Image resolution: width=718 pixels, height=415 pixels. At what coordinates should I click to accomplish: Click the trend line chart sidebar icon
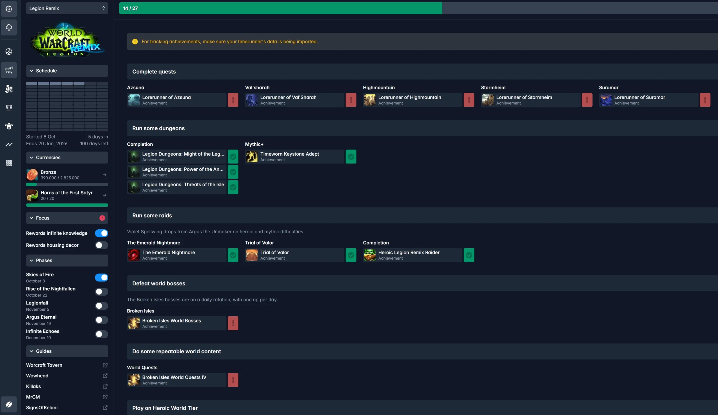click(x=9, y=145)
